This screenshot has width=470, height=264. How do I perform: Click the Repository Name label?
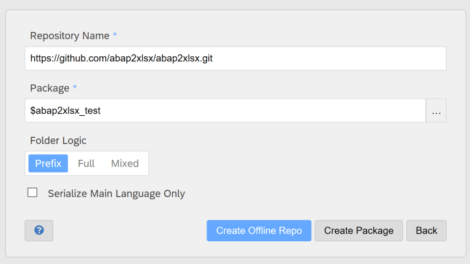pos(69,36)
